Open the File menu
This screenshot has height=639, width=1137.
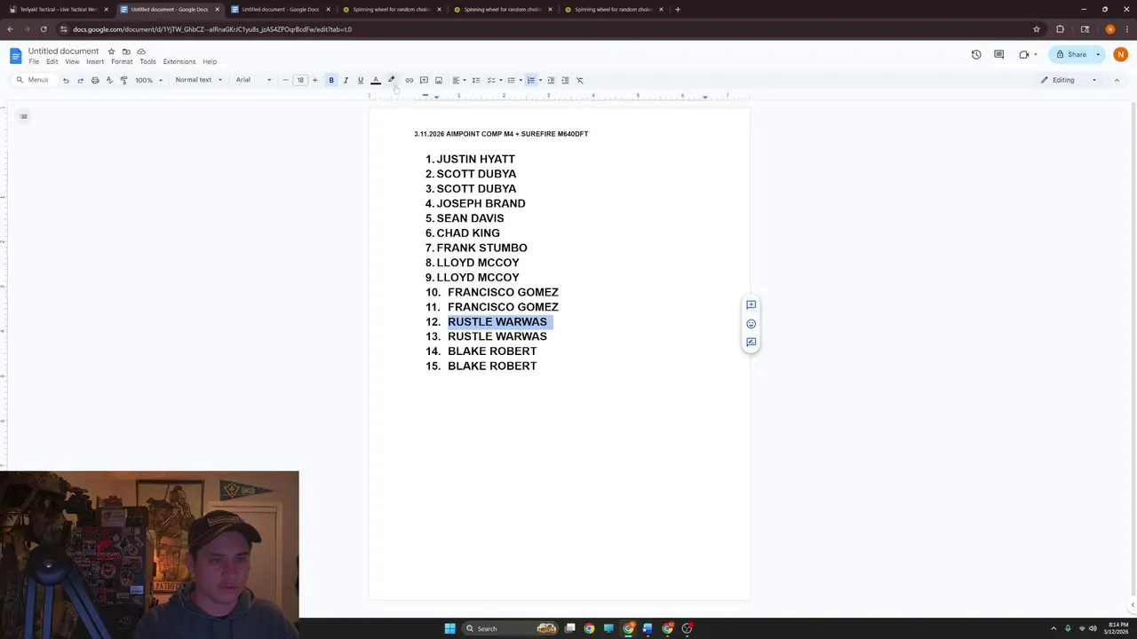[34, 61]
